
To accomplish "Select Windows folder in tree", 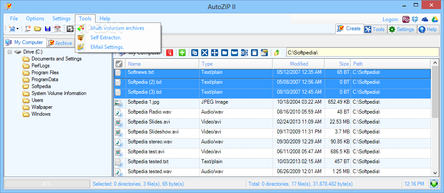I will point(41,114).
